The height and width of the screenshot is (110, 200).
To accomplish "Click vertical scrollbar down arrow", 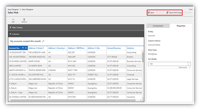I will coord(143,98).
